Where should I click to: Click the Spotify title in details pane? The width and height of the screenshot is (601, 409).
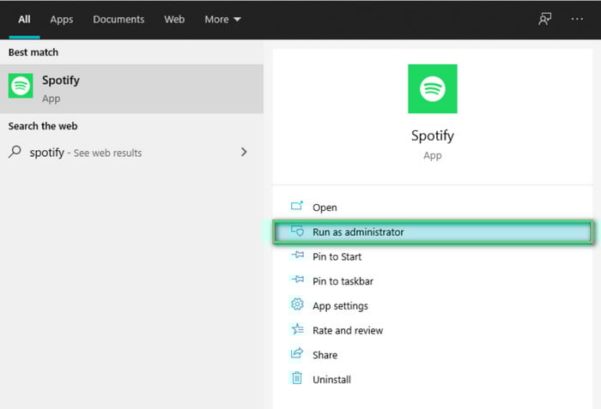coord(433,136)
